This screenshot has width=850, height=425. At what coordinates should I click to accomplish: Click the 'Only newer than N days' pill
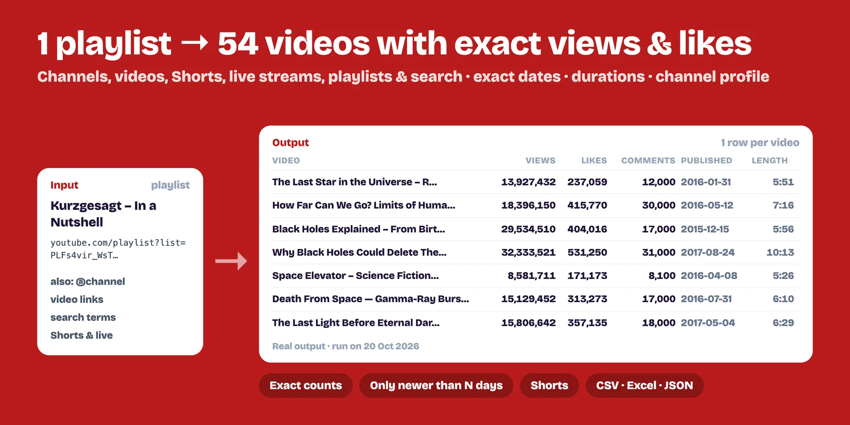436,385
